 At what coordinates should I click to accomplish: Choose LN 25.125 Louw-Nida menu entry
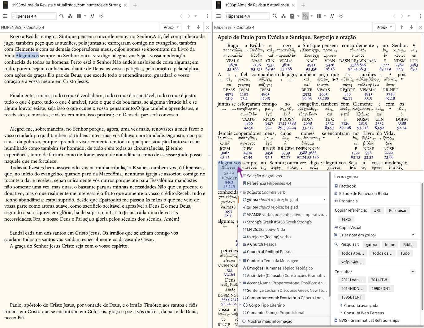tap(283, 229)
